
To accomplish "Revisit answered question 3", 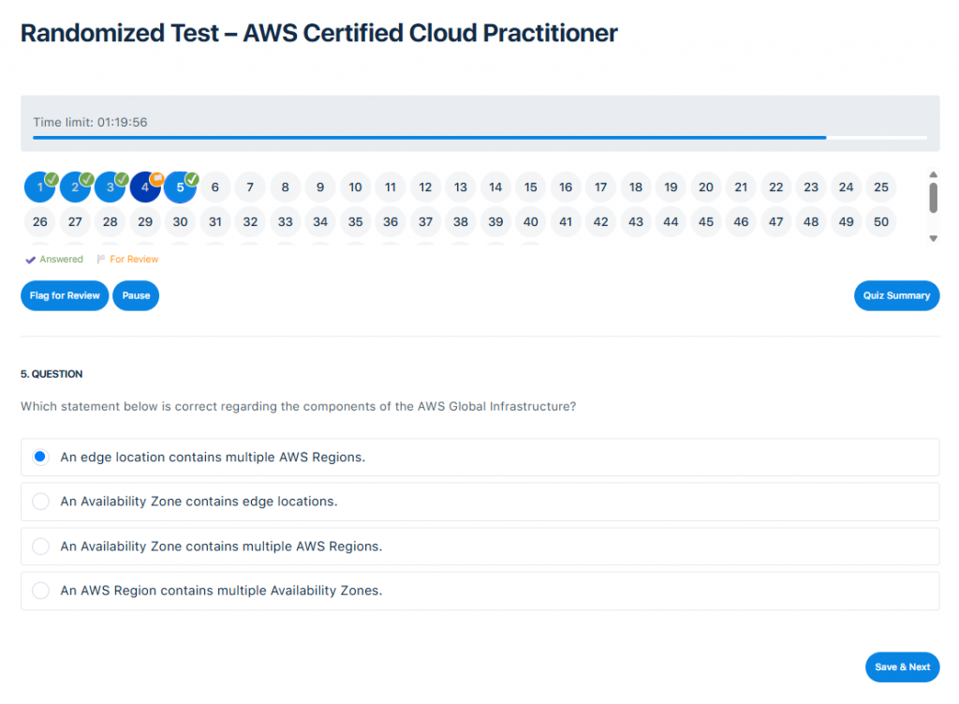I will (110, 187).
